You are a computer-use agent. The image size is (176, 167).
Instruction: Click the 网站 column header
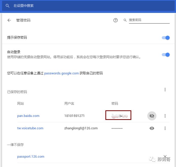tap(21, 103)
